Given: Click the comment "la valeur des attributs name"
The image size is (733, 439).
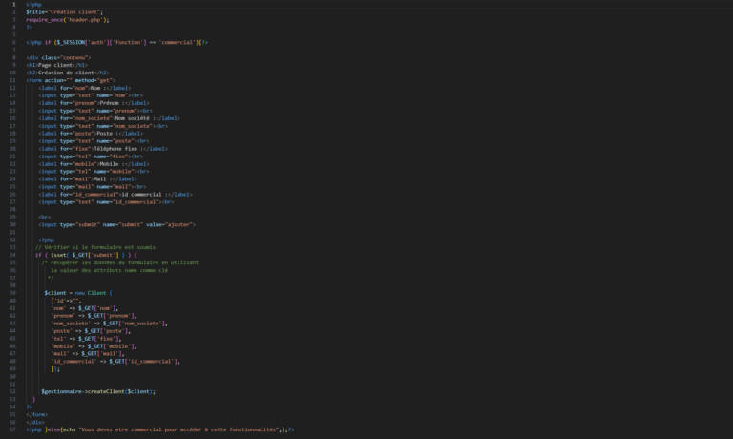Looking at the screenshot, I should (110, 270).
